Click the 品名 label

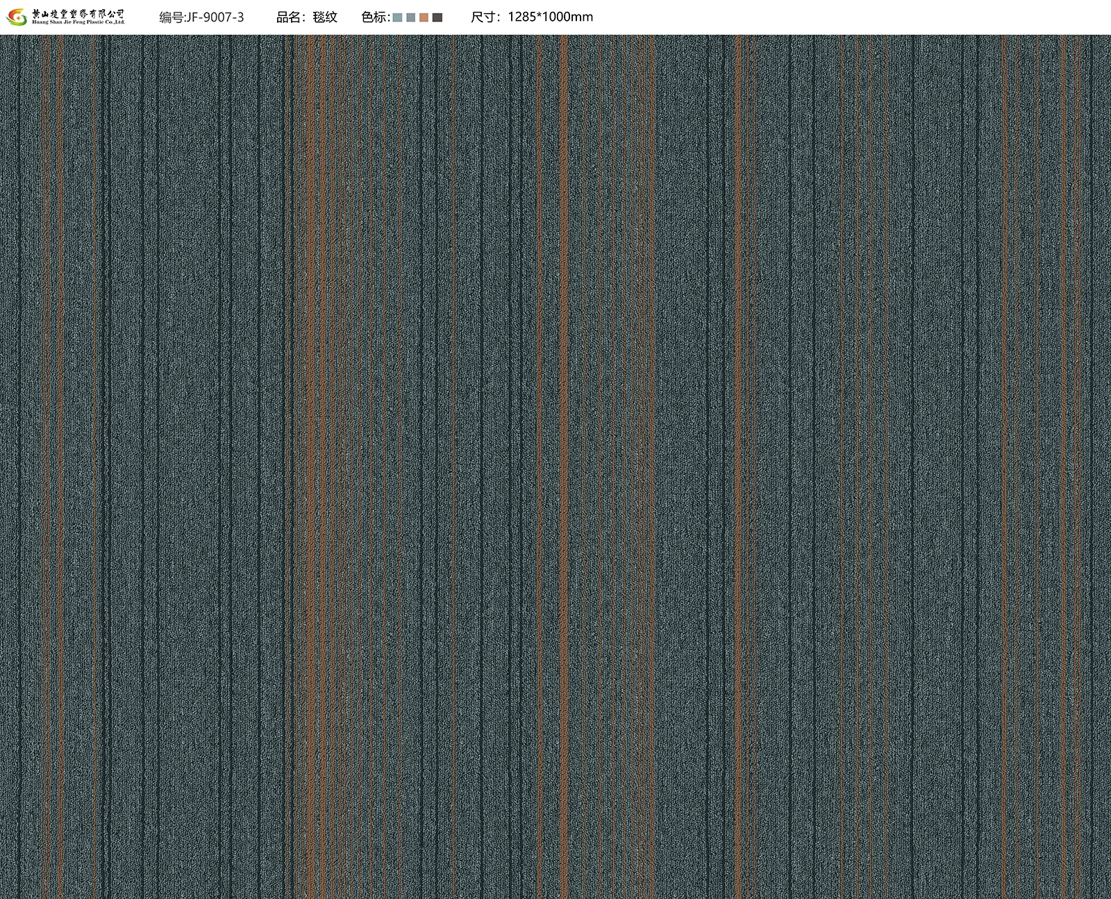(289, 17)
